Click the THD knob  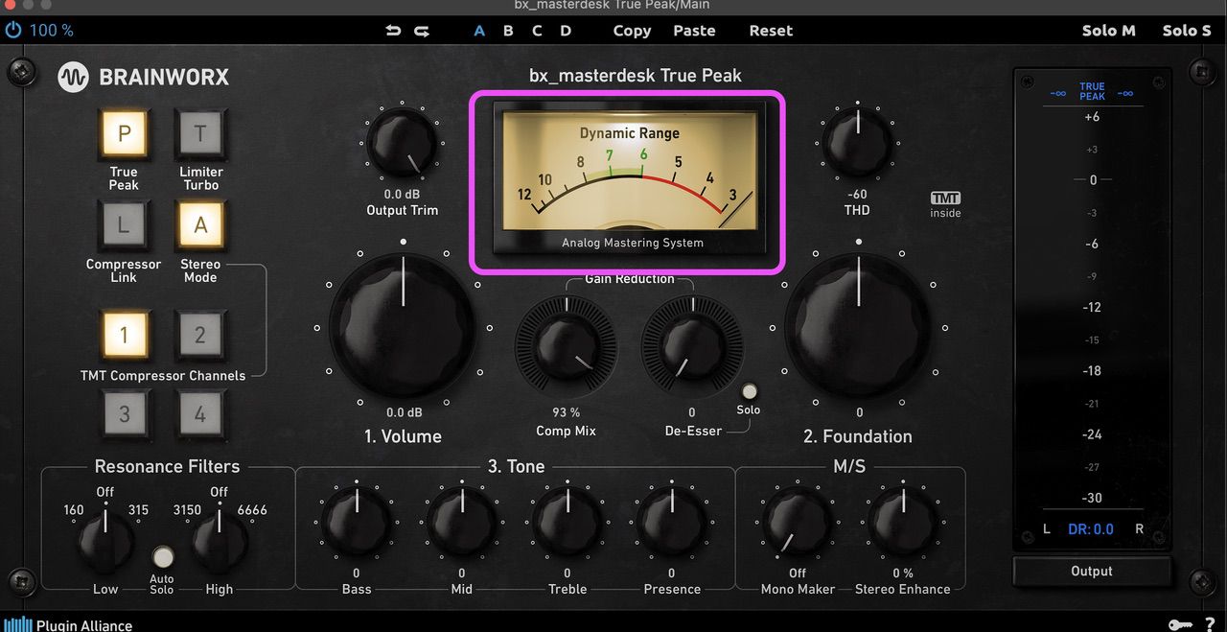point(858,145)
